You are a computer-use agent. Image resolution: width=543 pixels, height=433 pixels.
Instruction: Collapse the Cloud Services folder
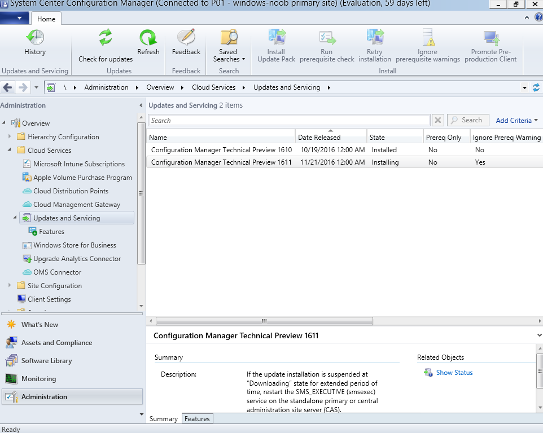point(10,150)
